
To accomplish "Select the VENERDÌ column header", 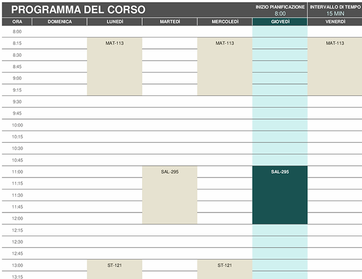I will [335, 22].
